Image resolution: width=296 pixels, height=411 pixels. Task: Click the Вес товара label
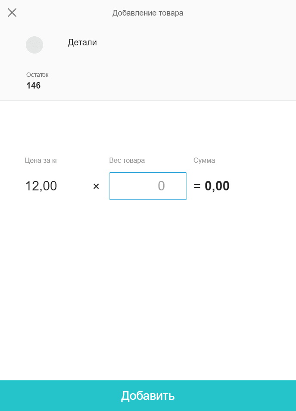[127, 161]
